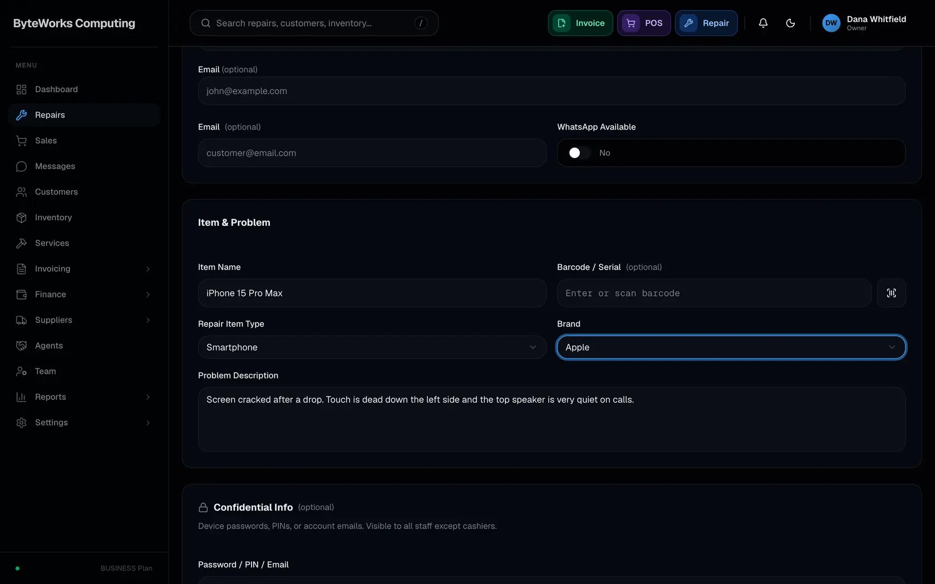Click the Customers people icon
935x584 pixels.
22,192
